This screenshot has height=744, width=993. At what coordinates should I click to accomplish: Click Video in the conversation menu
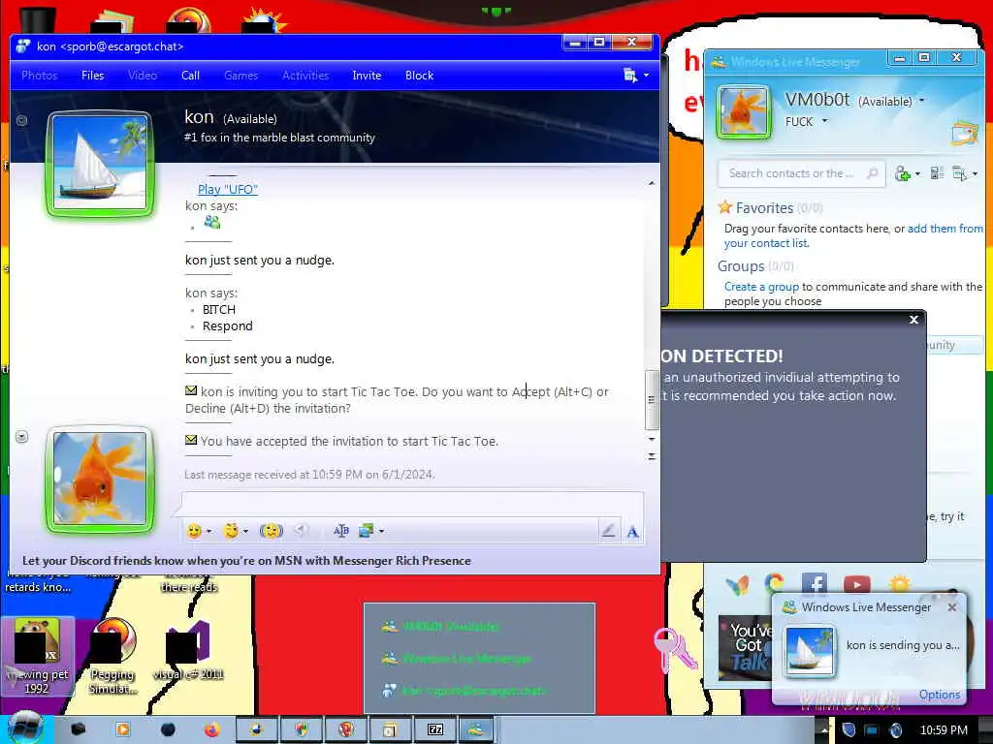pyautogui.click(x=143, y=76)
